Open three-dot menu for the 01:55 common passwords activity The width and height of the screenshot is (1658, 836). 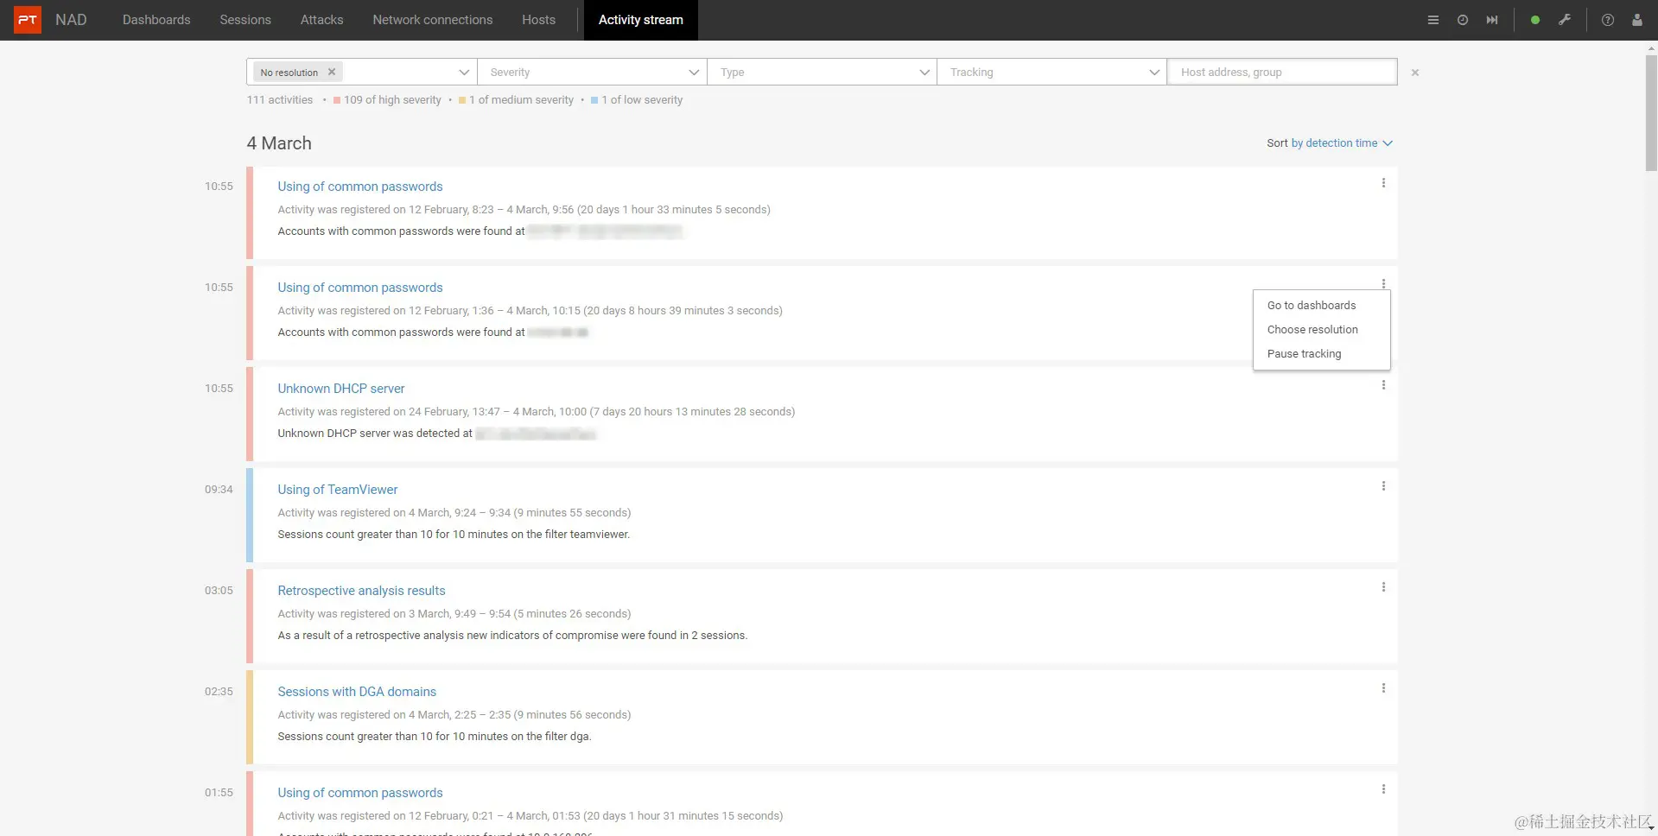(1383, 789)
